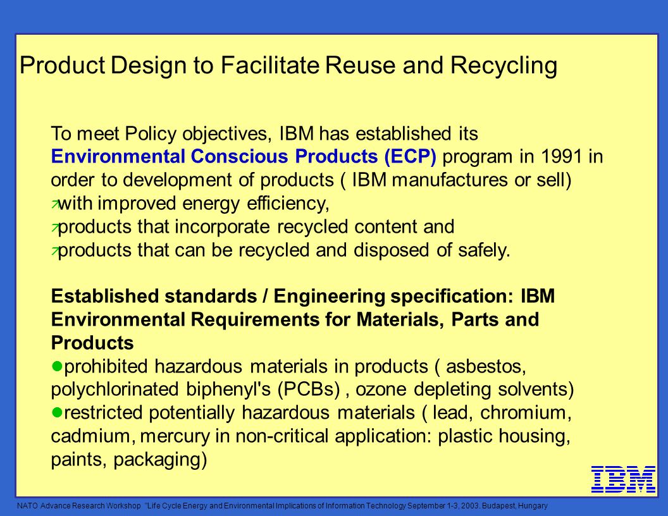Click the green arrow before 'with improved energy'

pyautogui.click(x=54, y=205)
